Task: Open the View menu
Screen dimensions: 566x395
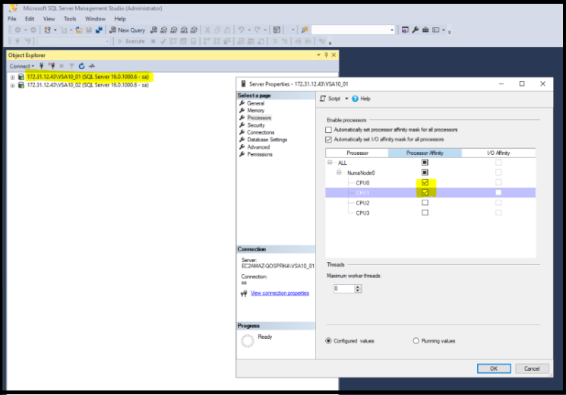Action: pyautogui.click(x=49, y=19)
